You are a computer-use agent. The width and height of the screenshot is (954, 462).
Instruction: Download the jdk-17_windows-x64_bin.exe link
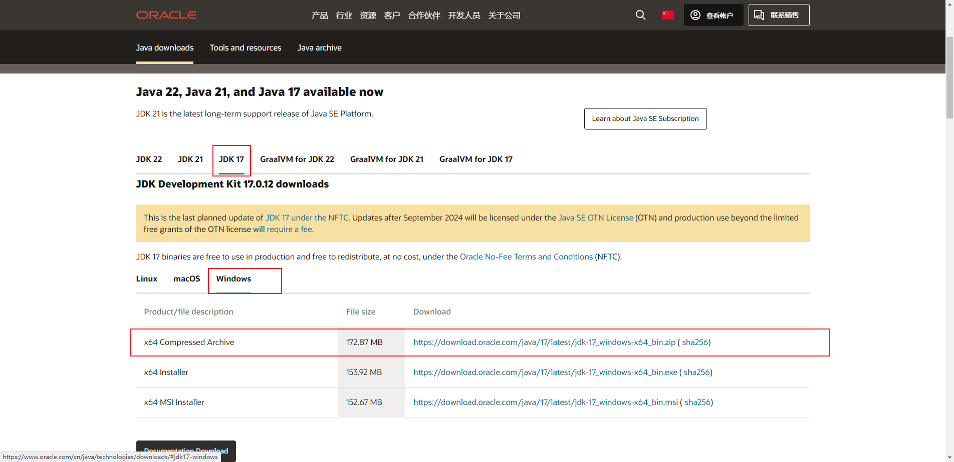click(545, 372)
